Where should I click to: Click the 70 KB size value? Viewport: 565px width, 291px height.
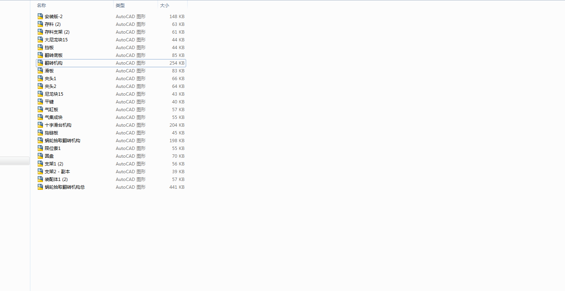point(178,156)
